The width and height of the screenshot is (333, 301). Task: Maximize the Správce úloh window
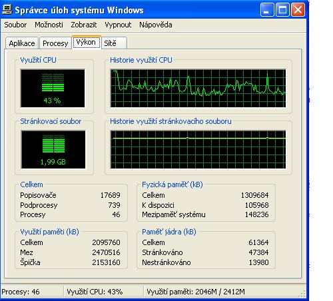pyautogui.click(x=282, y=10)
